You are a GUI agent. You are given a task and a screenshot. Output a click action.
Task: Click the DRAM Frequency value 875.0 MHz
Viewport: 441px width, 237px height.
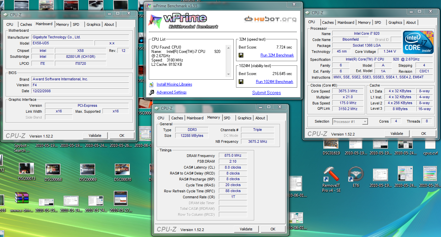(x=233, y=155)
